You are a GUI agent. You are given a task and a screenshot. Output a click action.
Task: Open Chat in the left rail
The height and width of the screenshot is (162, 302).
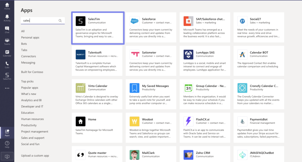(7, 30)
